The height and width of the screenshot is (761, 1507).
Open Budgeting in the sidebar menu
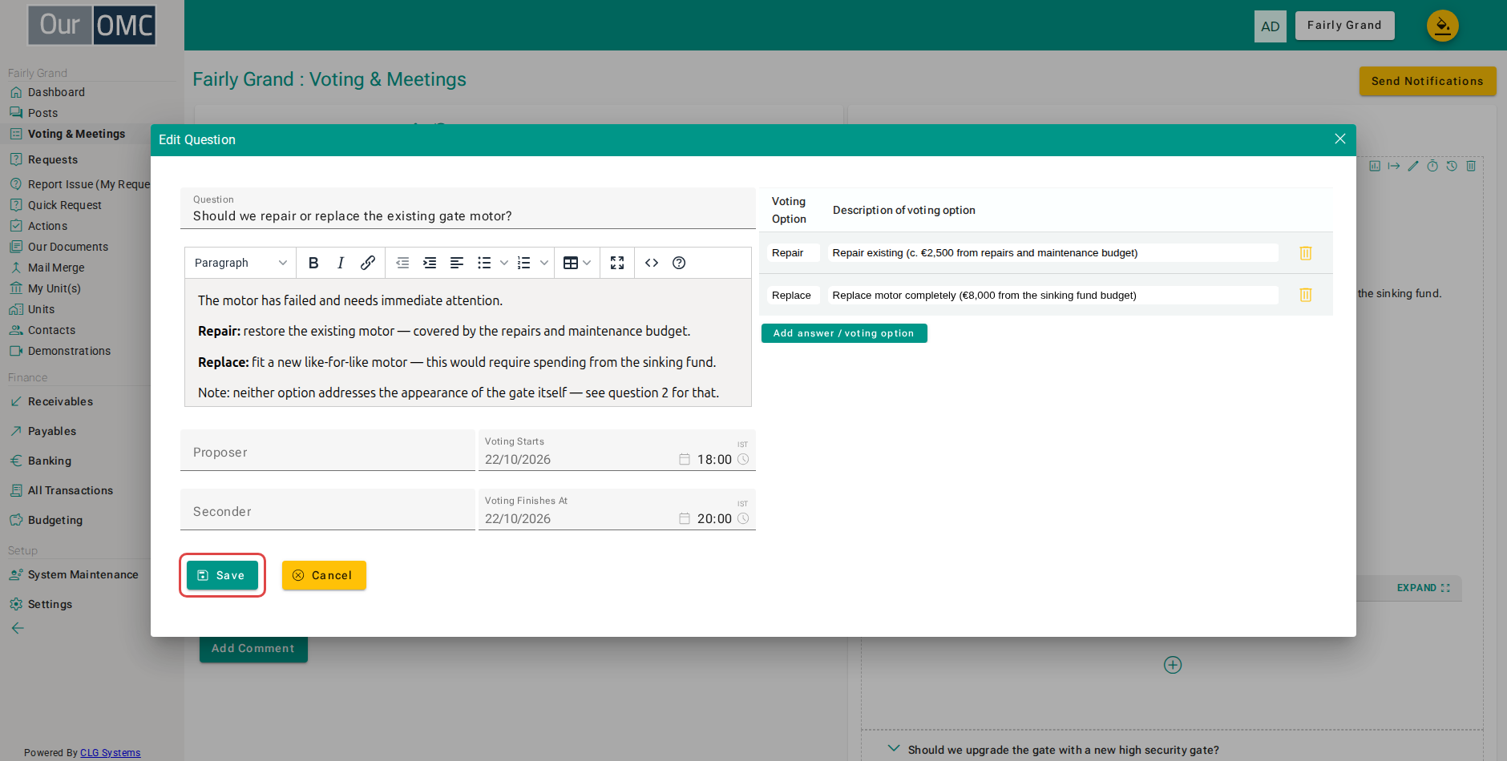[55, 520]
